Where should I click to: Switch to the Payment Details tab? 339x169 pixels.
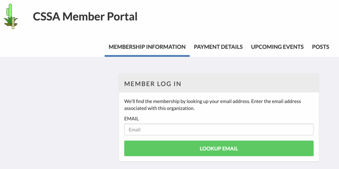point(218,47)
